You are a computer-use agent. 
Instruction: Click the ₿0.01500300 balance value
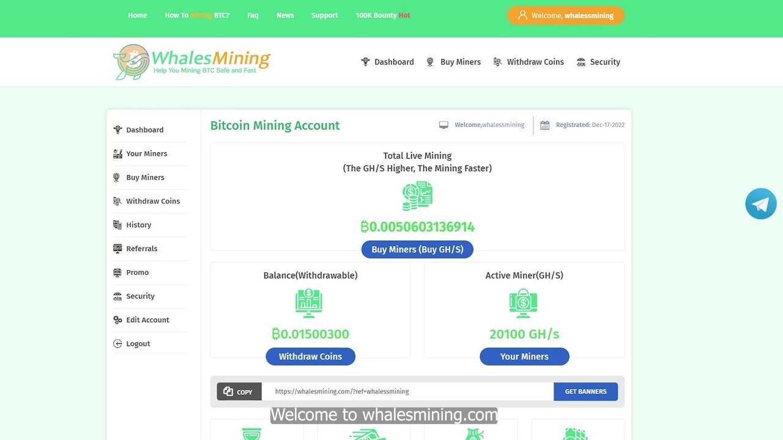tap(310, 334)
